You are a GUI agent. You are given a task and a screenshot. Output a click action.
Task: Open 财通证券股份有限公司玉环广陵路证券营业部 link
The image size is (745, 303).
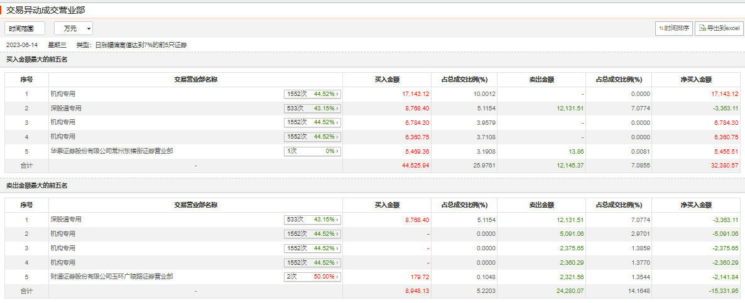pyautogui.click(x=112, y=277)
